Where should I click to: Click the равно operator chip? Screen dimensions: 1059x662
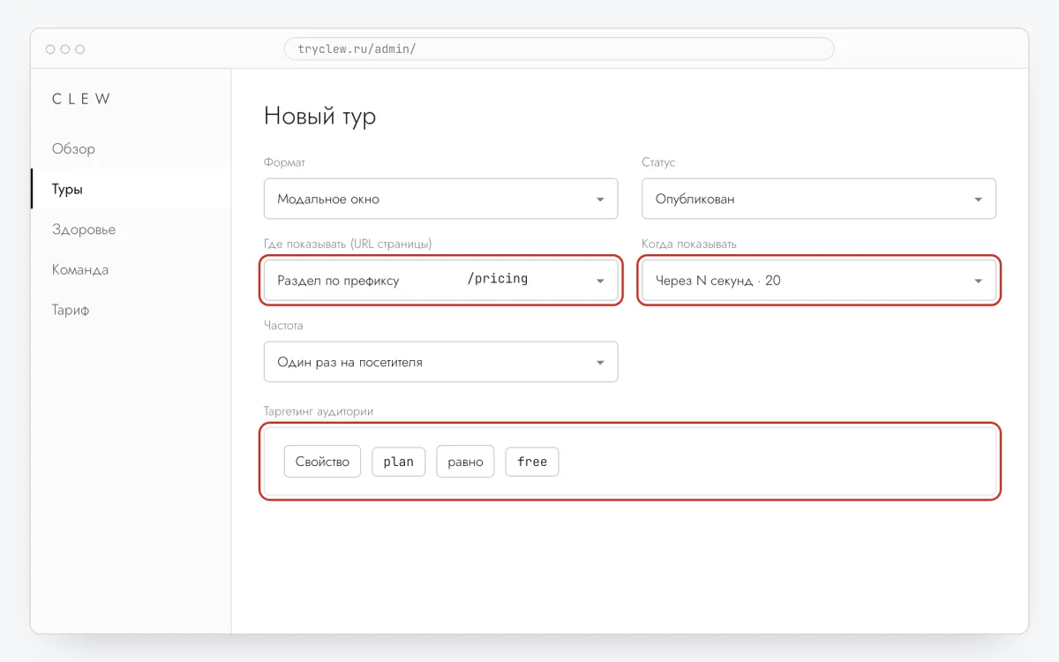[x=465, y=462]
